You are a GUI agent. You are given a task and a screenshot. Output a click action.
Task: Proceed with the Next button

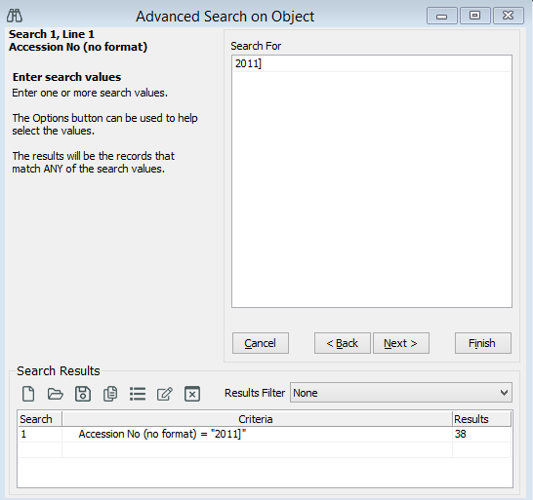pyautogui.click(x=401, y=343)
